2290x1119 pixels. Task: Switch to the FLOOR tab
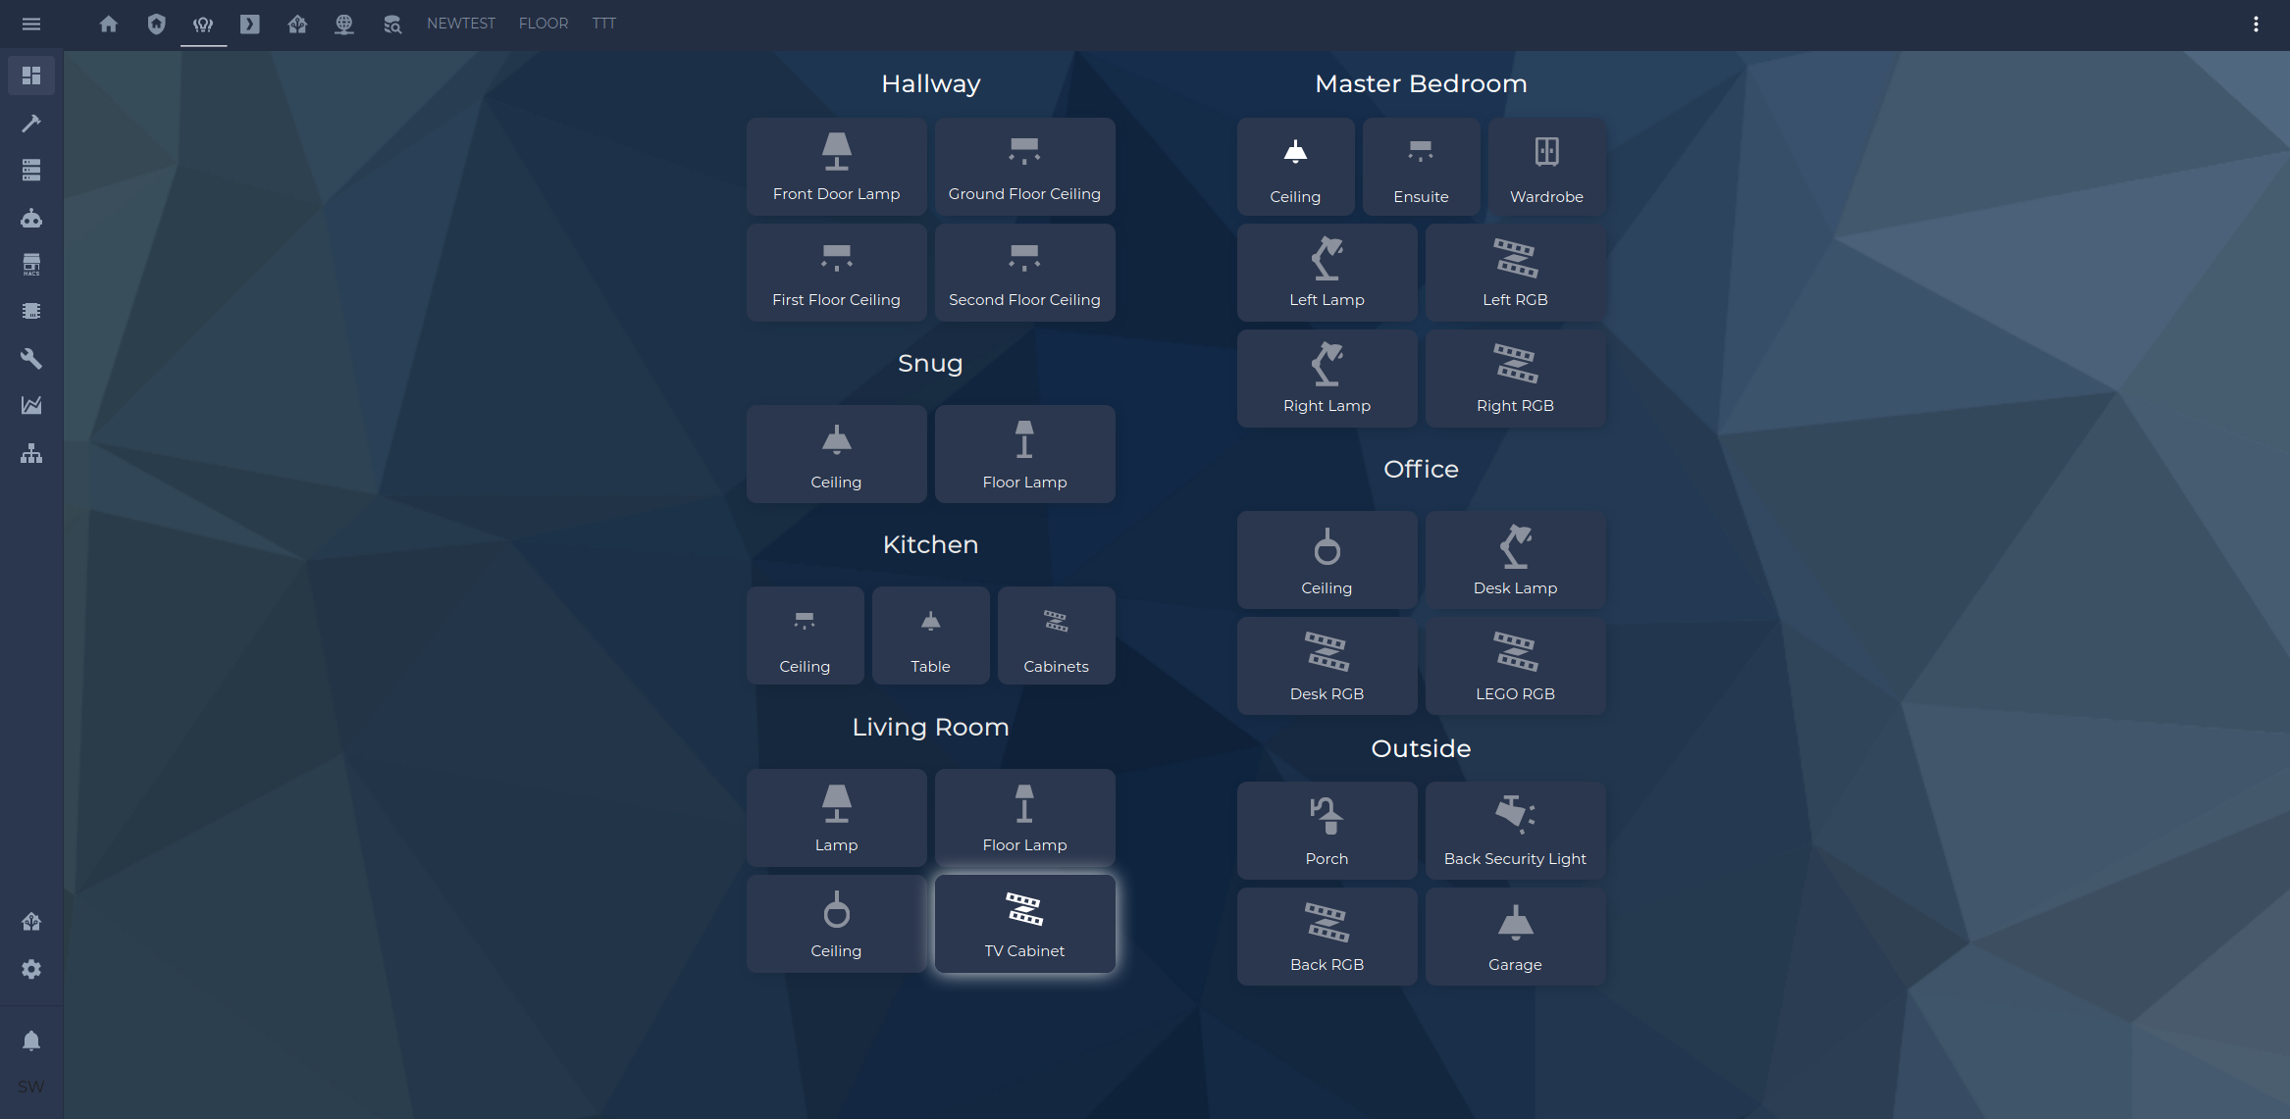tap(544, 24)
